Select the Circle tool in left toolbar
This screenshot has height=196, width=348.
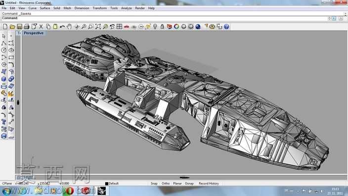tap(4, 50)
